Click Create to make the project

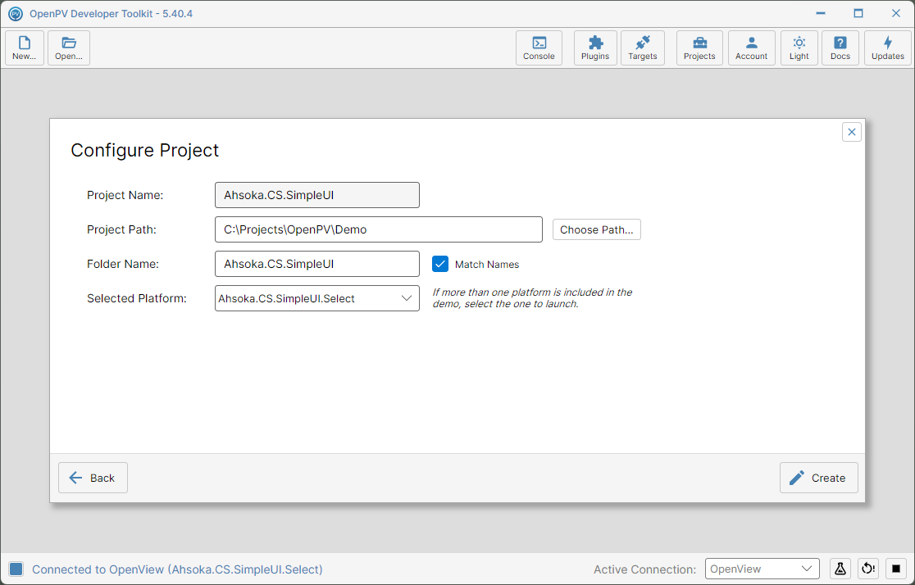tap(819, 478)
